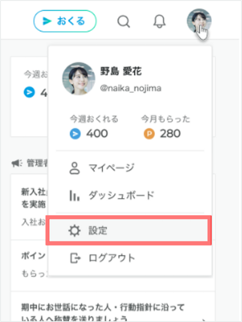Click the logout arrow icon
The image size is (242, 322).
[x=75, y=258]
